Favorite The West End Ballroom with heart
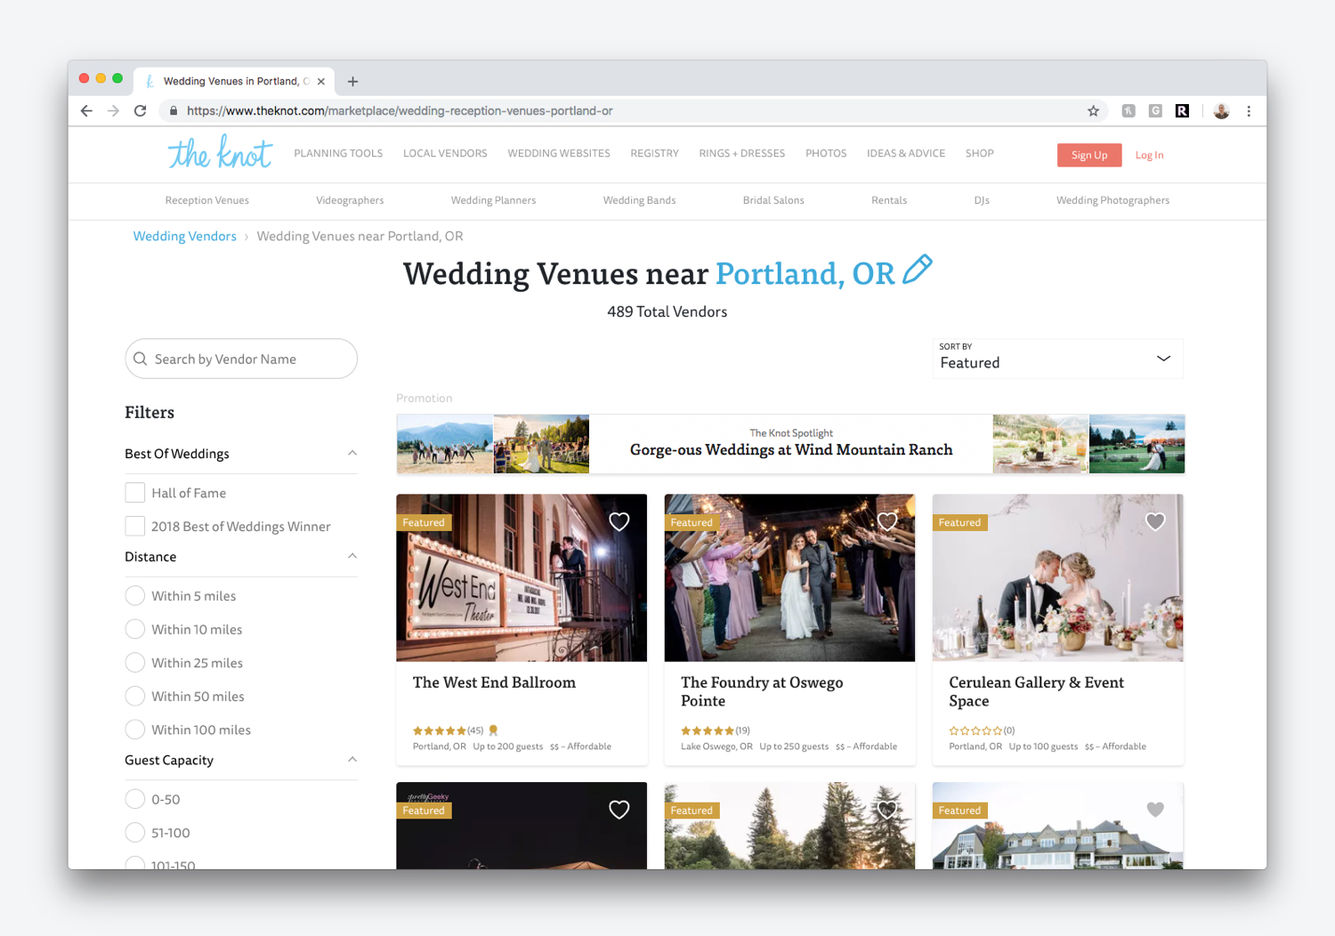 pyautogui.click(x=619, y=522)
